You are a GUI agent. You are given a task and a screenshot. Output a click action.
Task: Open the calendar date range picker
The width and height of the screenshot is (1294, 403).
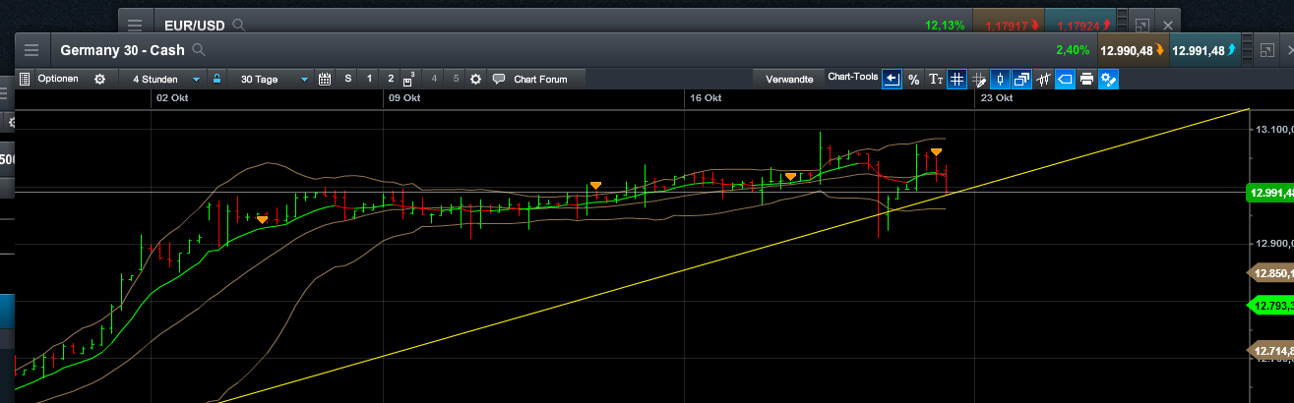point(325,79)
